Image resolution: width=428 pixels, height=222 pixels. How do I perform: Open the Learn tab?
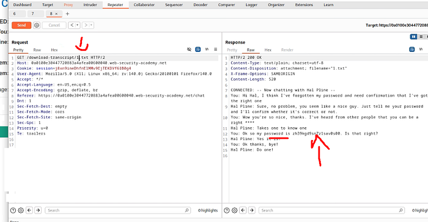(x=328, y=5)
